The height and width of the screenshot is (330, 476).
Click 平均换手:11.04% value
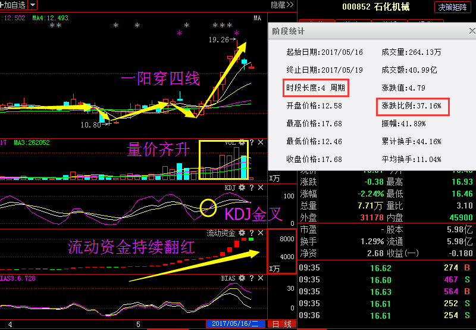pyautogui.click(x=411, y=159)
